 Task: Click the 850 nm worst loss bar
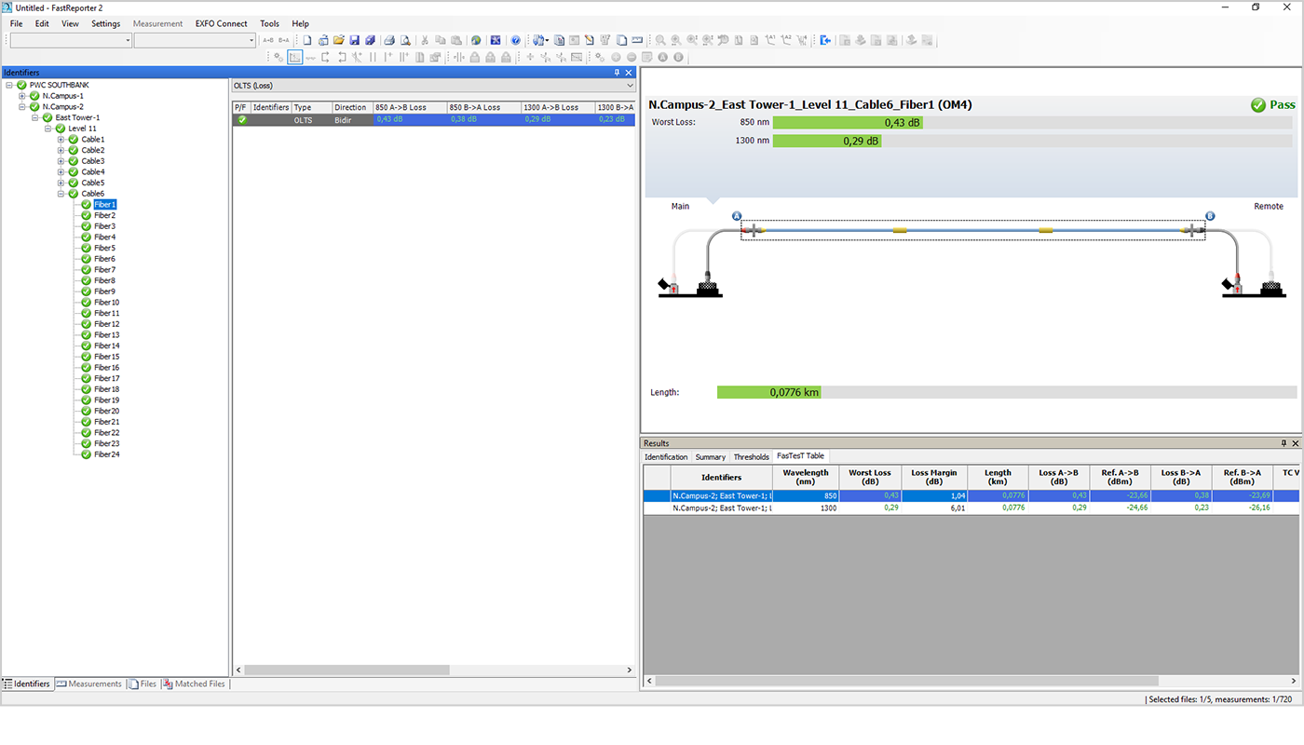click(x=848, y=122)
